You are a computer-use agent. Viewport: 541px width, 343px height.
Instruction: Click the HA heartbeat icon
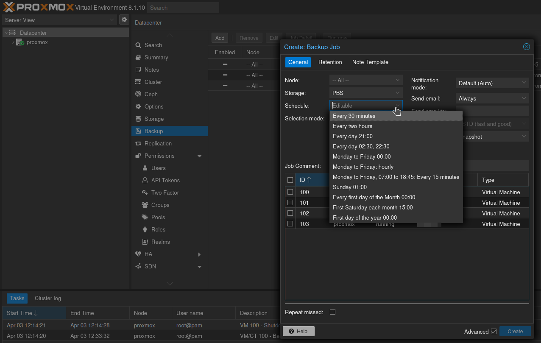coord(138,254)
